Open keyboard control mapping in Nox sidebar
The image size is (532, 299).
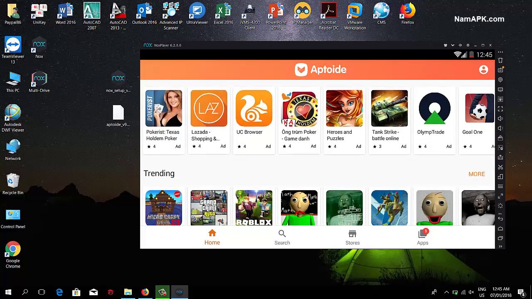[x=500, y=70]
